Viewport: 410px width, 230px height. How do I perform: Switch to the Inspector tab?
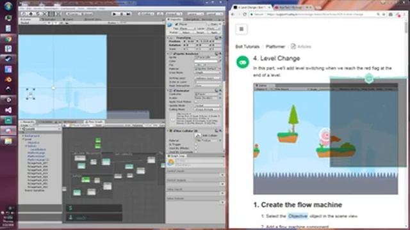click(x=175, y=19)
